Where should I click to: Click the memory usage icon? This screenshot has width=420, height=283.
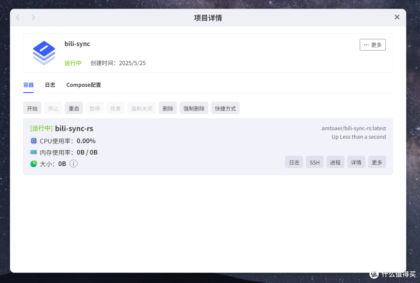coord(33,152)
